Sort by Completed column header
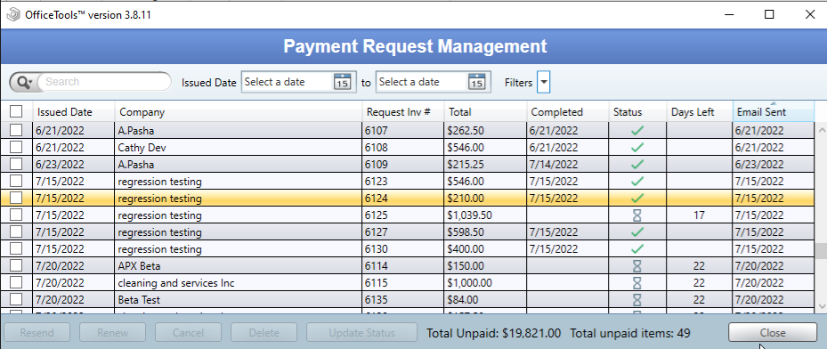Image resolution: width=827 pixels, height=349 pixels. click(568, 112)
